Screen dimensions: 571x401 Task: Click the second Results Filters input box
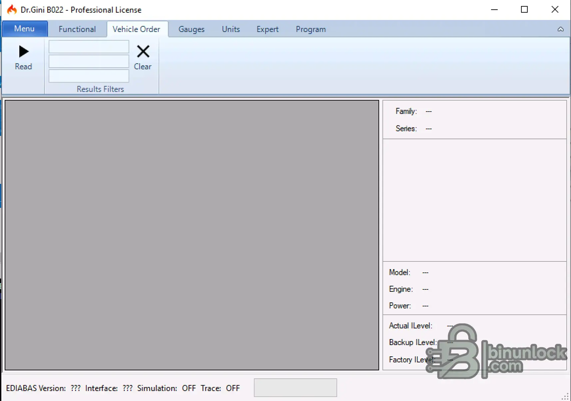pyautogui.click(x=89, y=61)
